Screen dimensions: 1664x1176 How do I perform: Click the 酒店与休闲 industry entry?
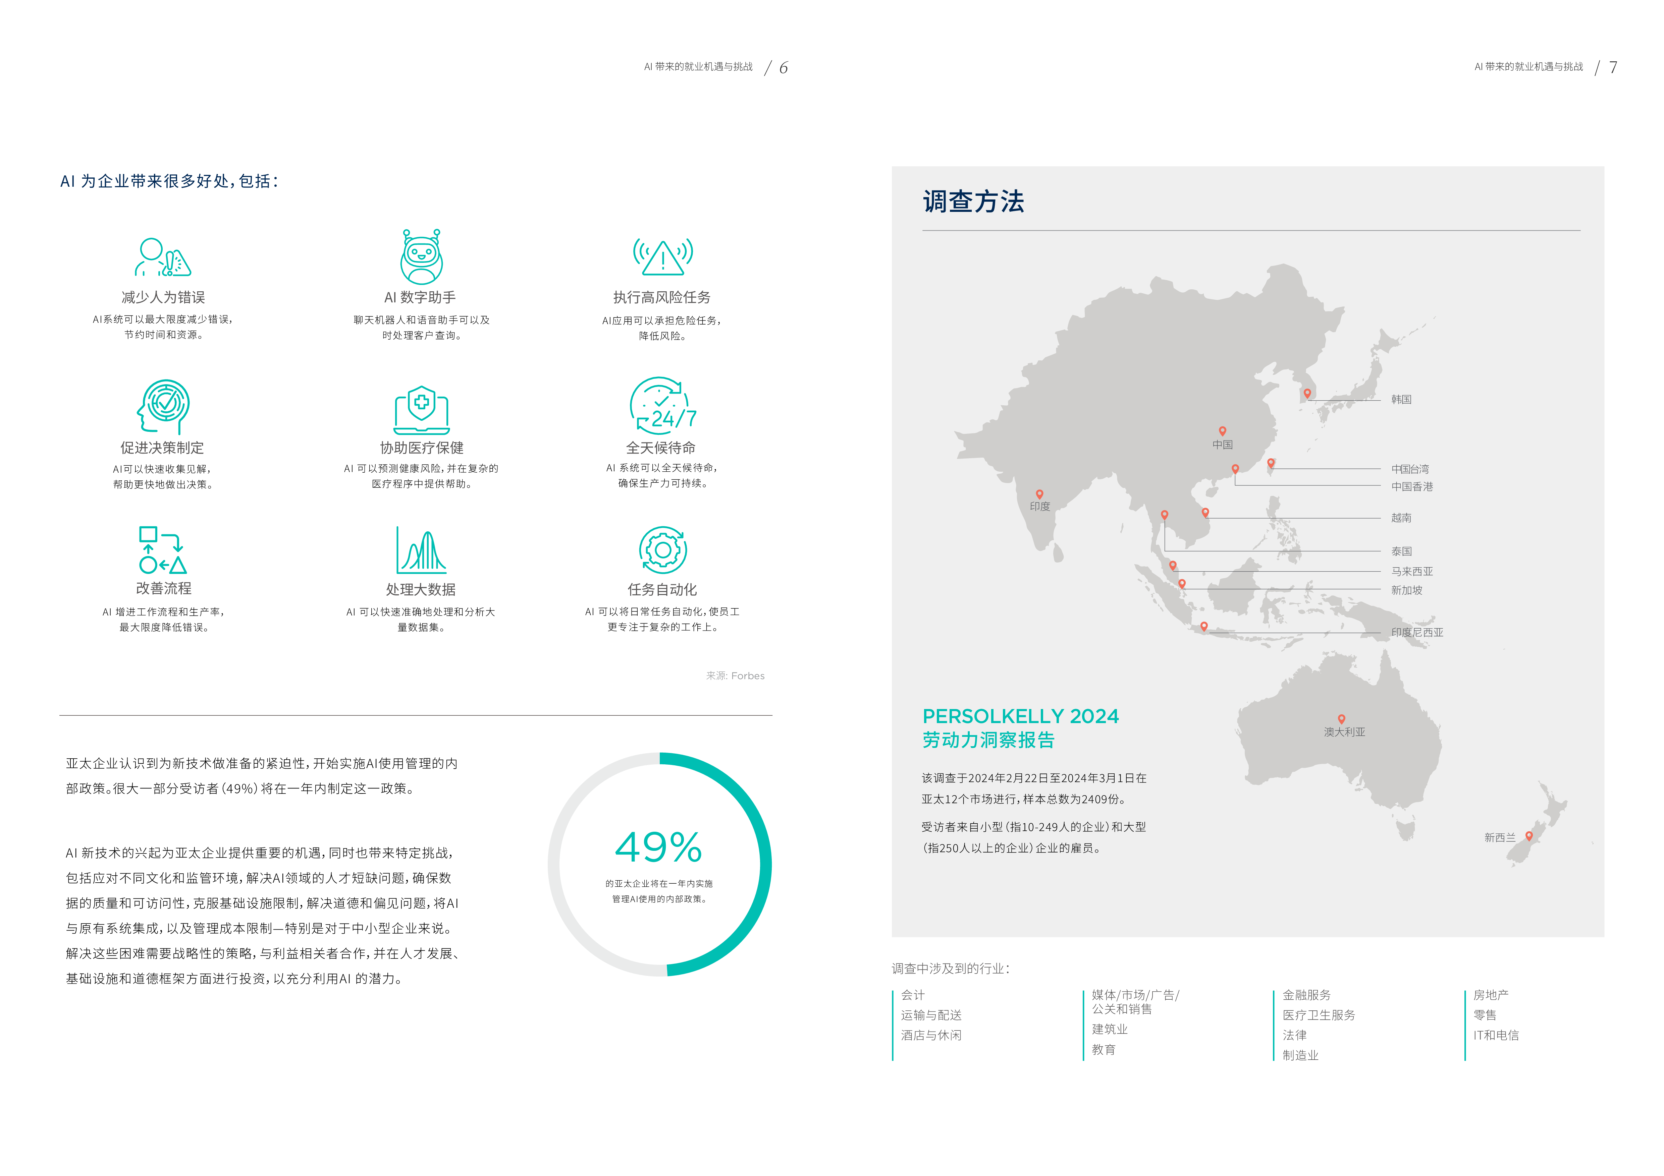(x=931, y=1036)
